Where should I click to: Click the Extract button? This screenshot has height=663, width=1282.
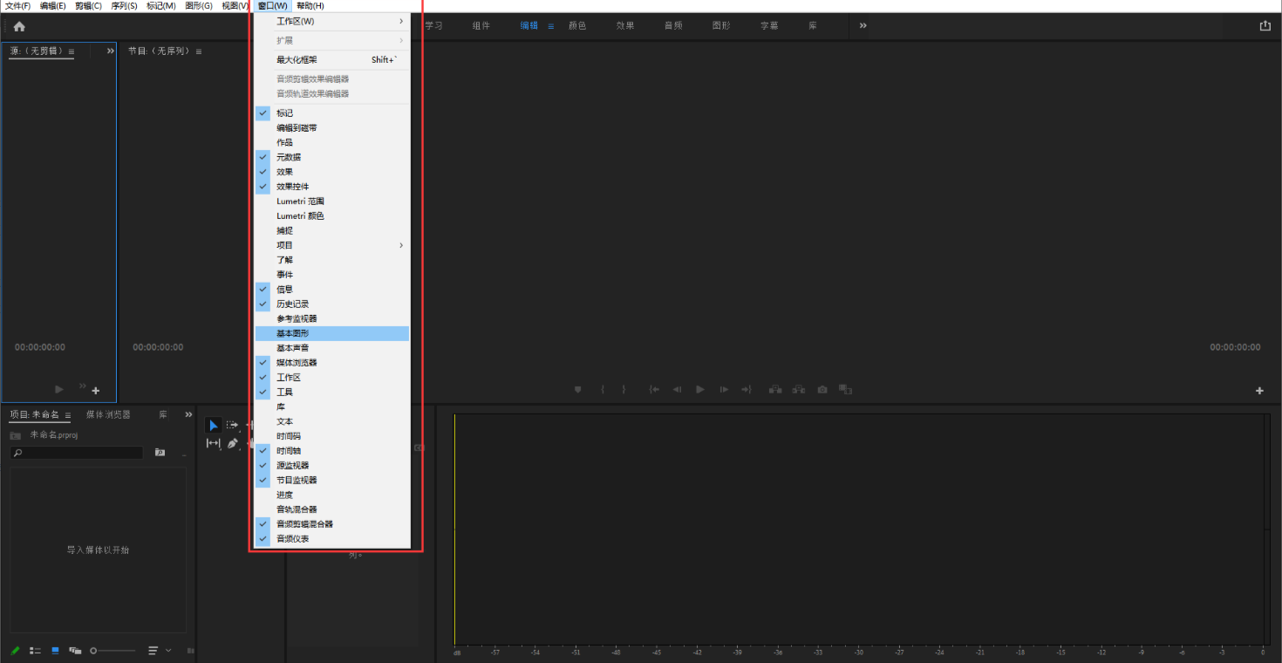point(799,390)
